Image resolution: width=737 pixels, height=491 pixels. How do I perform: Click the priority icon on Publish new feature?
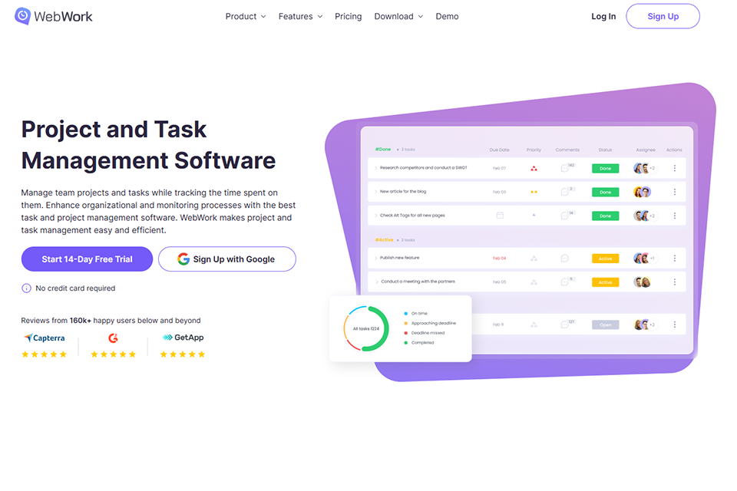[x=534, y=259]
